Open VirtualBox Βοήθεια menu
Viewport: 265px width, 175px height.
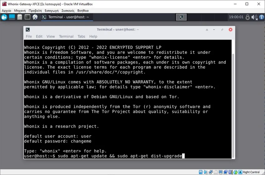pos(83,11)
